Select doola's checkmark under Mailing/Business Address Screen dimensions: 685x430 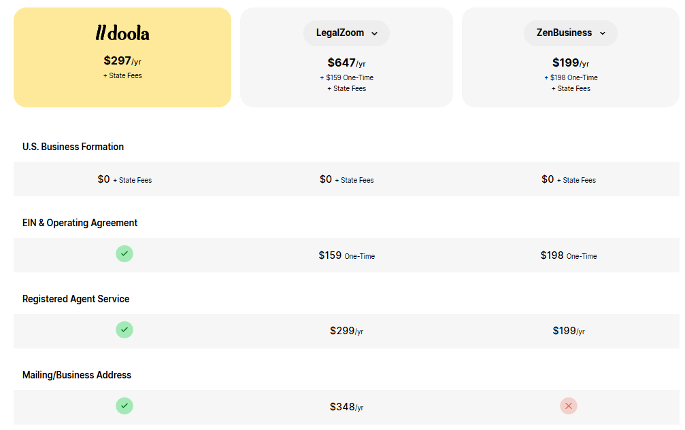(x=124, y=406)
